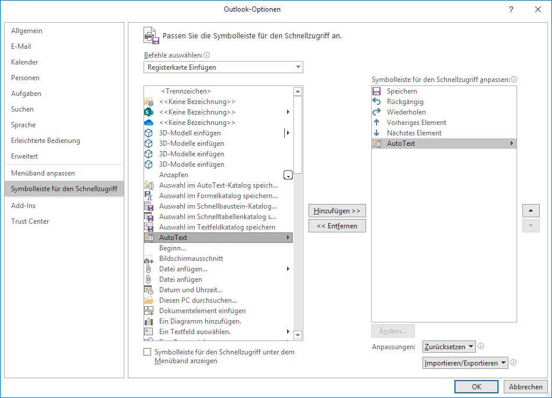The image size is (552, 398).
Task: Open the Registerkarte Einfügen command dropdown
Action: [x=223, y=67]
